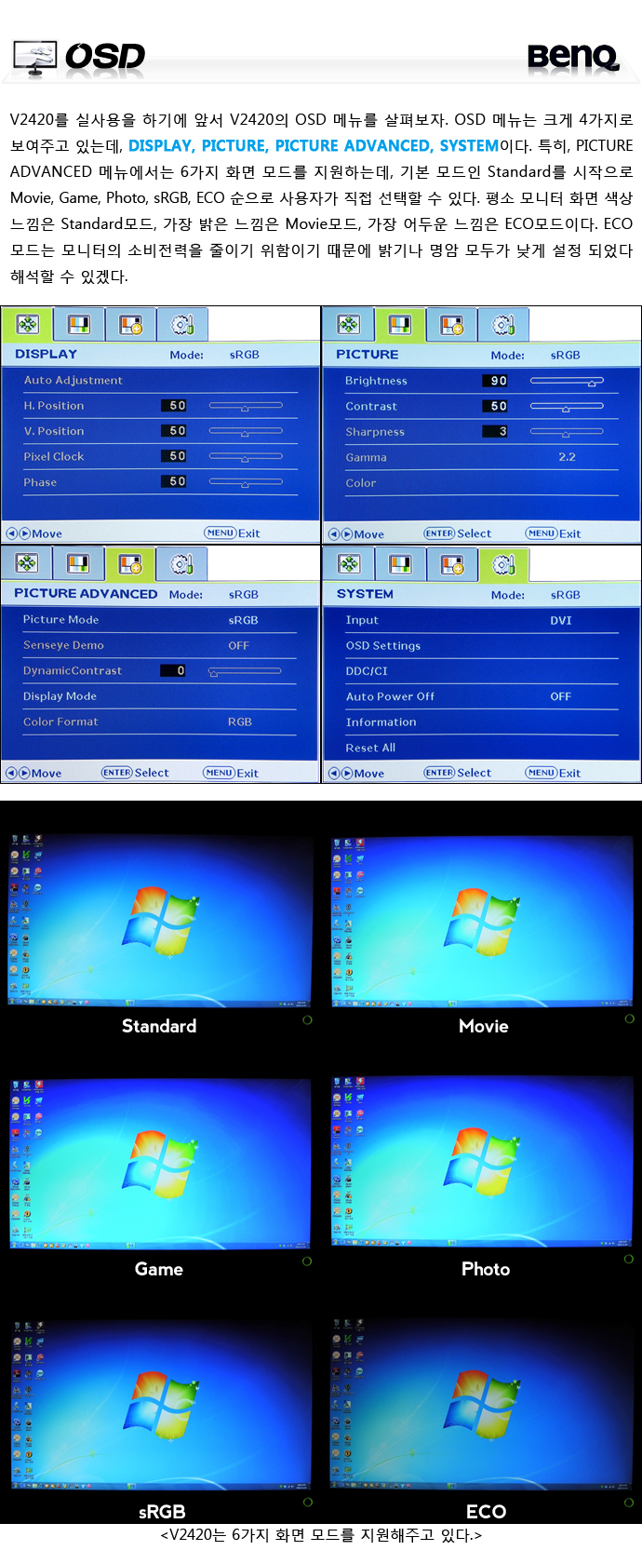This screenshot has width=642, height=1564.
Task: Open the Movie mode monitor photo
Action: tap(482, 922)
